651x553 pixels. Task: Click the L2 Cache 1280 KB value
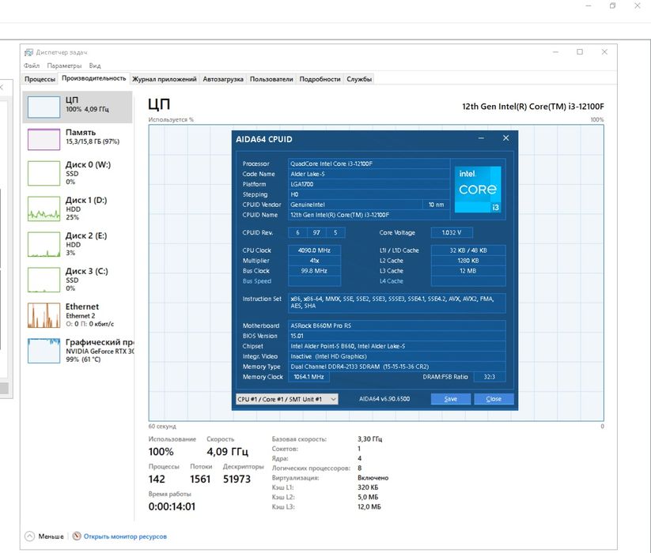point(468,261)
